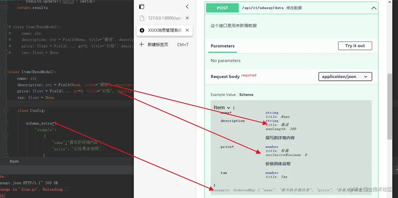Click the 'No parameters' text
The width and height of the screenshot is (398, 198).
226,61
